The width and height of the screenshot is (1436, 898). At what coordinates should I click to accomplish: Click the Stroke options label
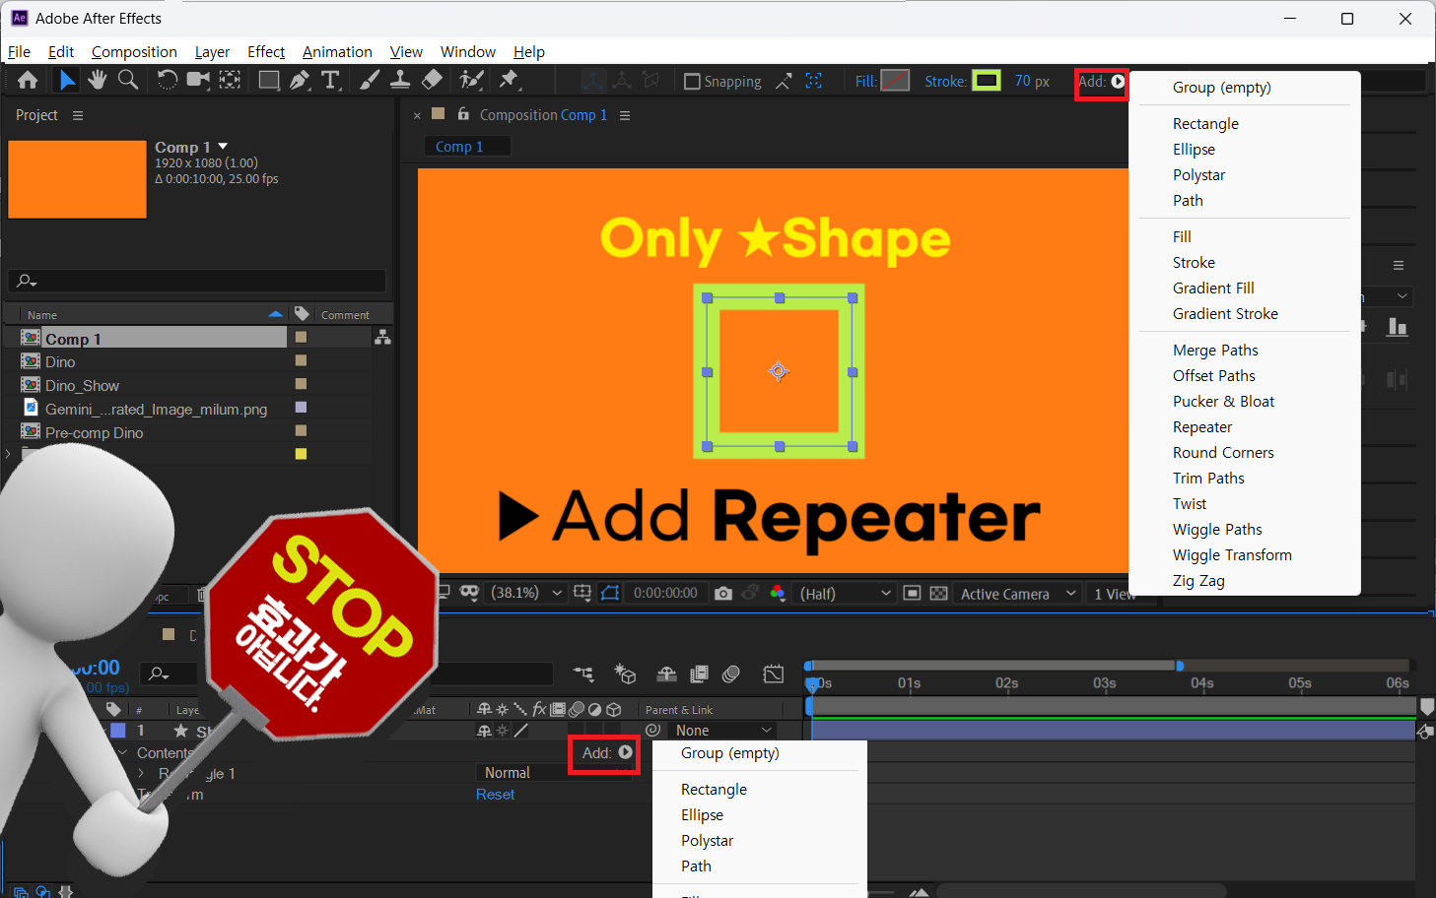coord(946,82)
